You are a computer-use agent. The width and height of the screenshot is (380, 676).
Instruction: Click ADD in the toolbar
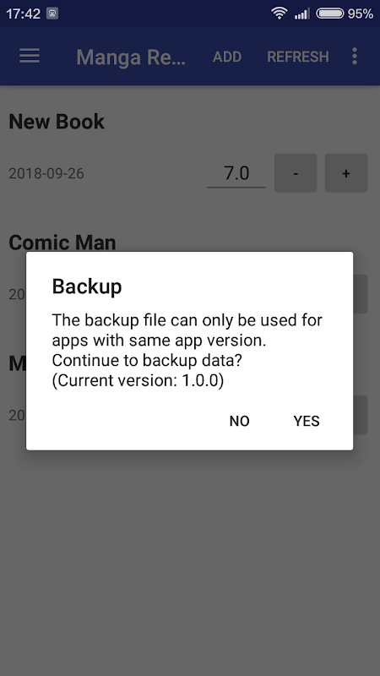(227, 57)
